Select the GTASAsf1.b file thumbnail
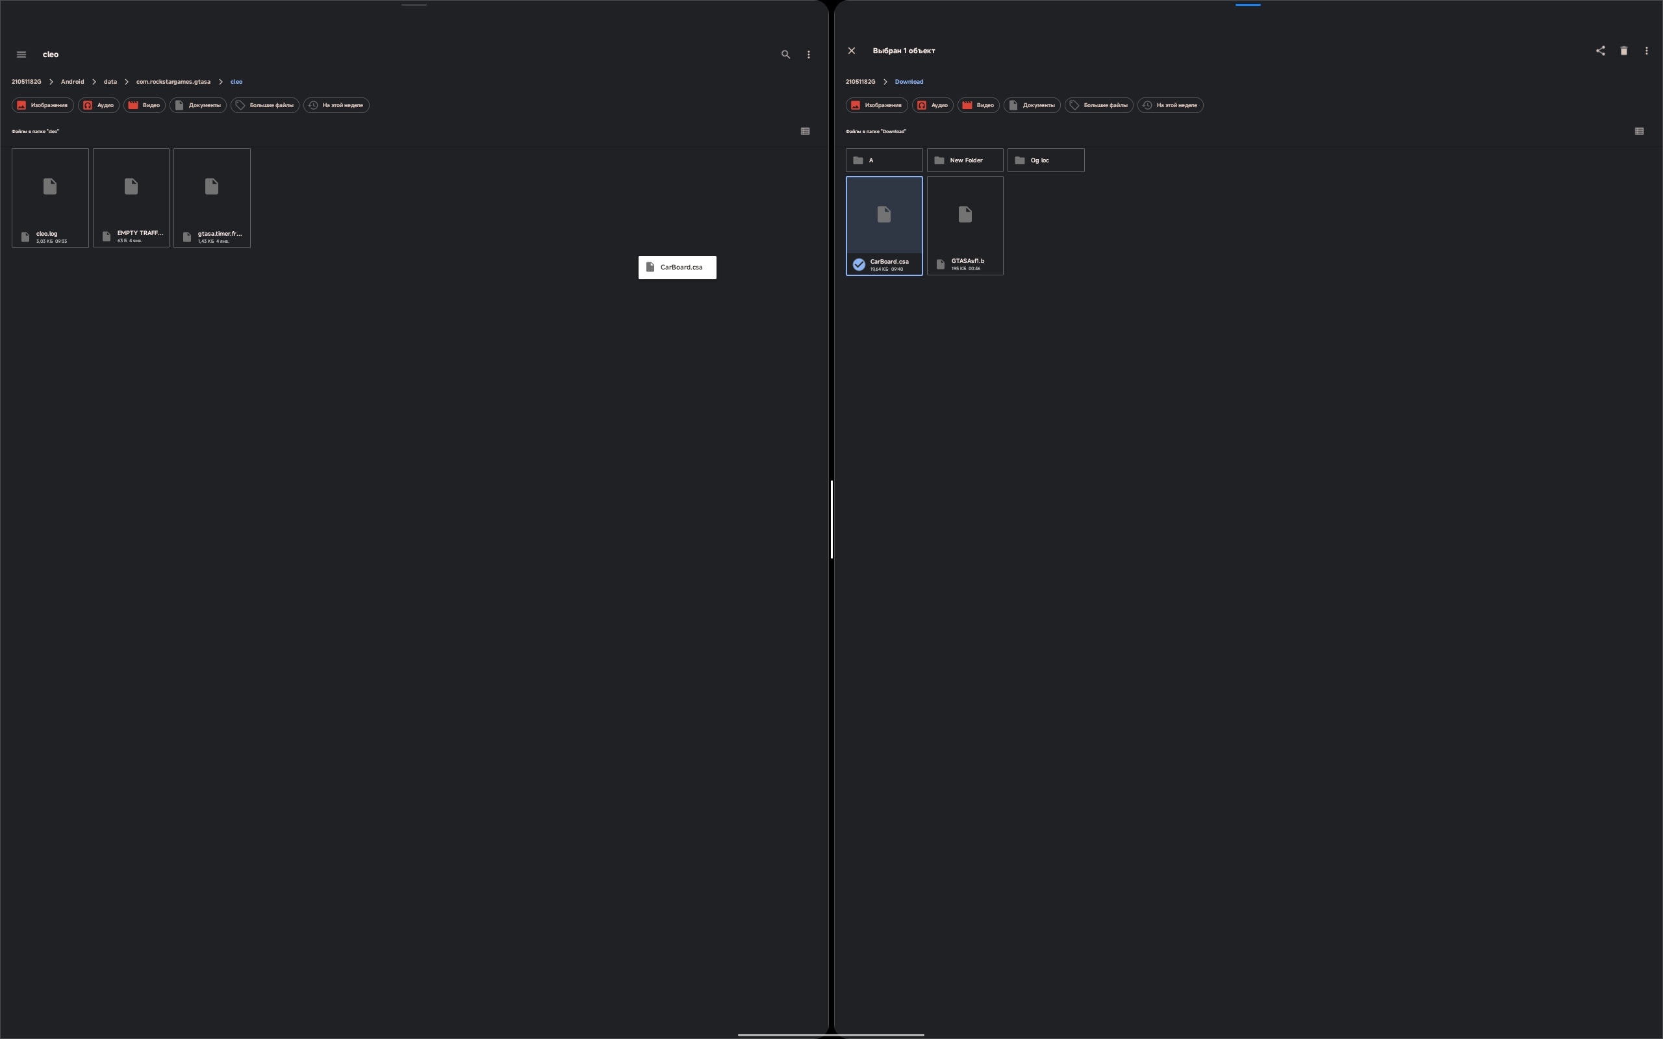Viewport: 1663px width, 1039px height. tap(965, 215)
